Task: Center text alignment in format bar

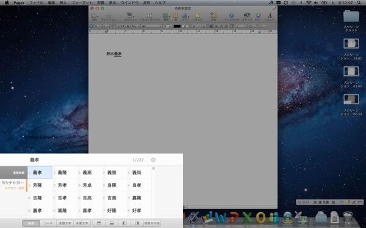Action: [217, 26]
